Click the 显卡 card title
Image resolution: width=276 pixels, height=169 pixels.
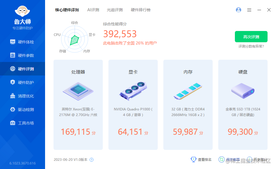tap(133, 72)
